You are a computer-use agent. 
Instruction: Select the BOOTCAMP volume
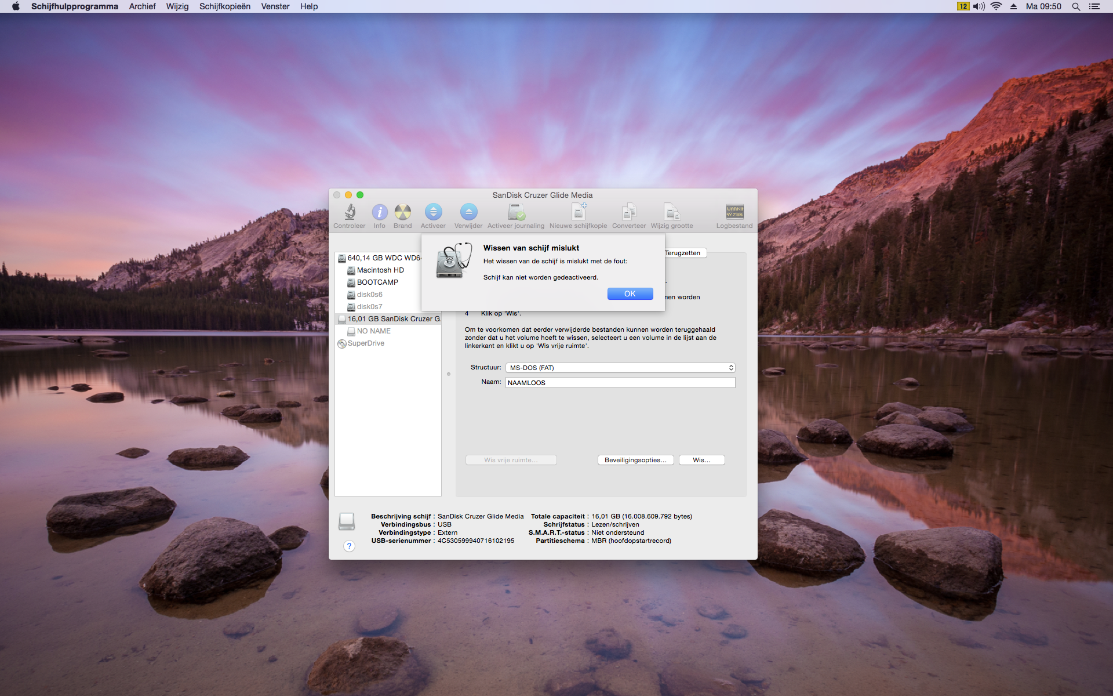[x=378, y=282]
